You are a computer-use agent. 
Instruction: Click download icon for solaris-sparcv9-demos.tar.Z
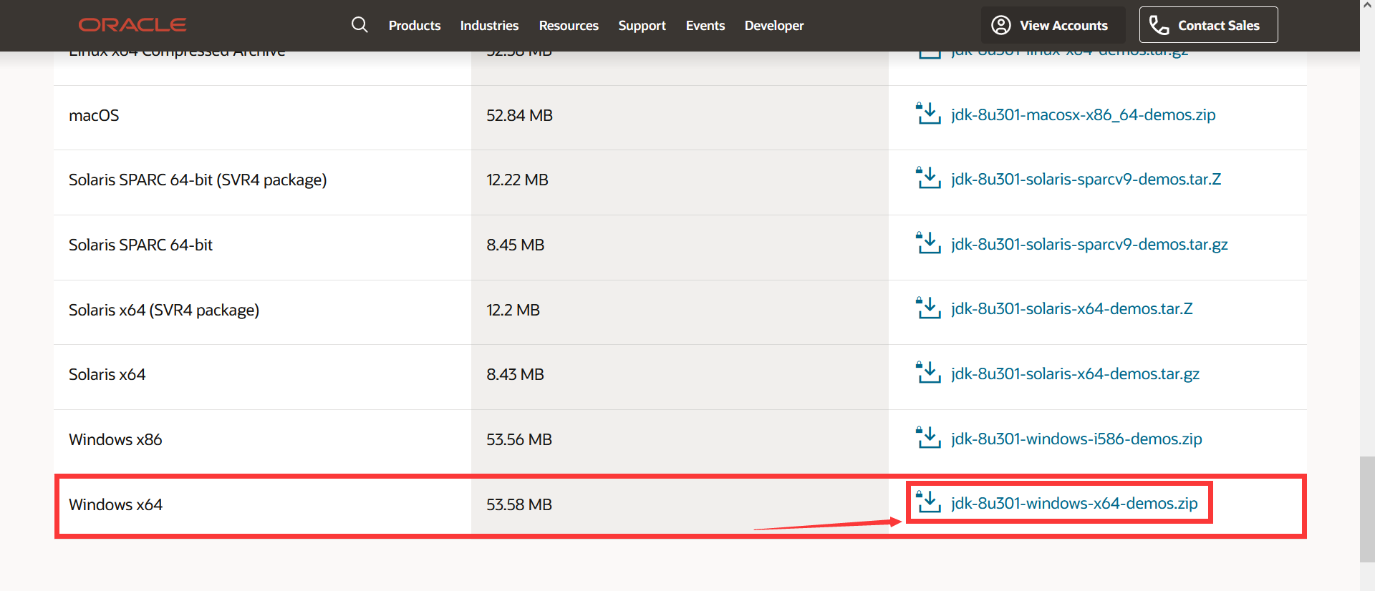(x=928, y=177)
